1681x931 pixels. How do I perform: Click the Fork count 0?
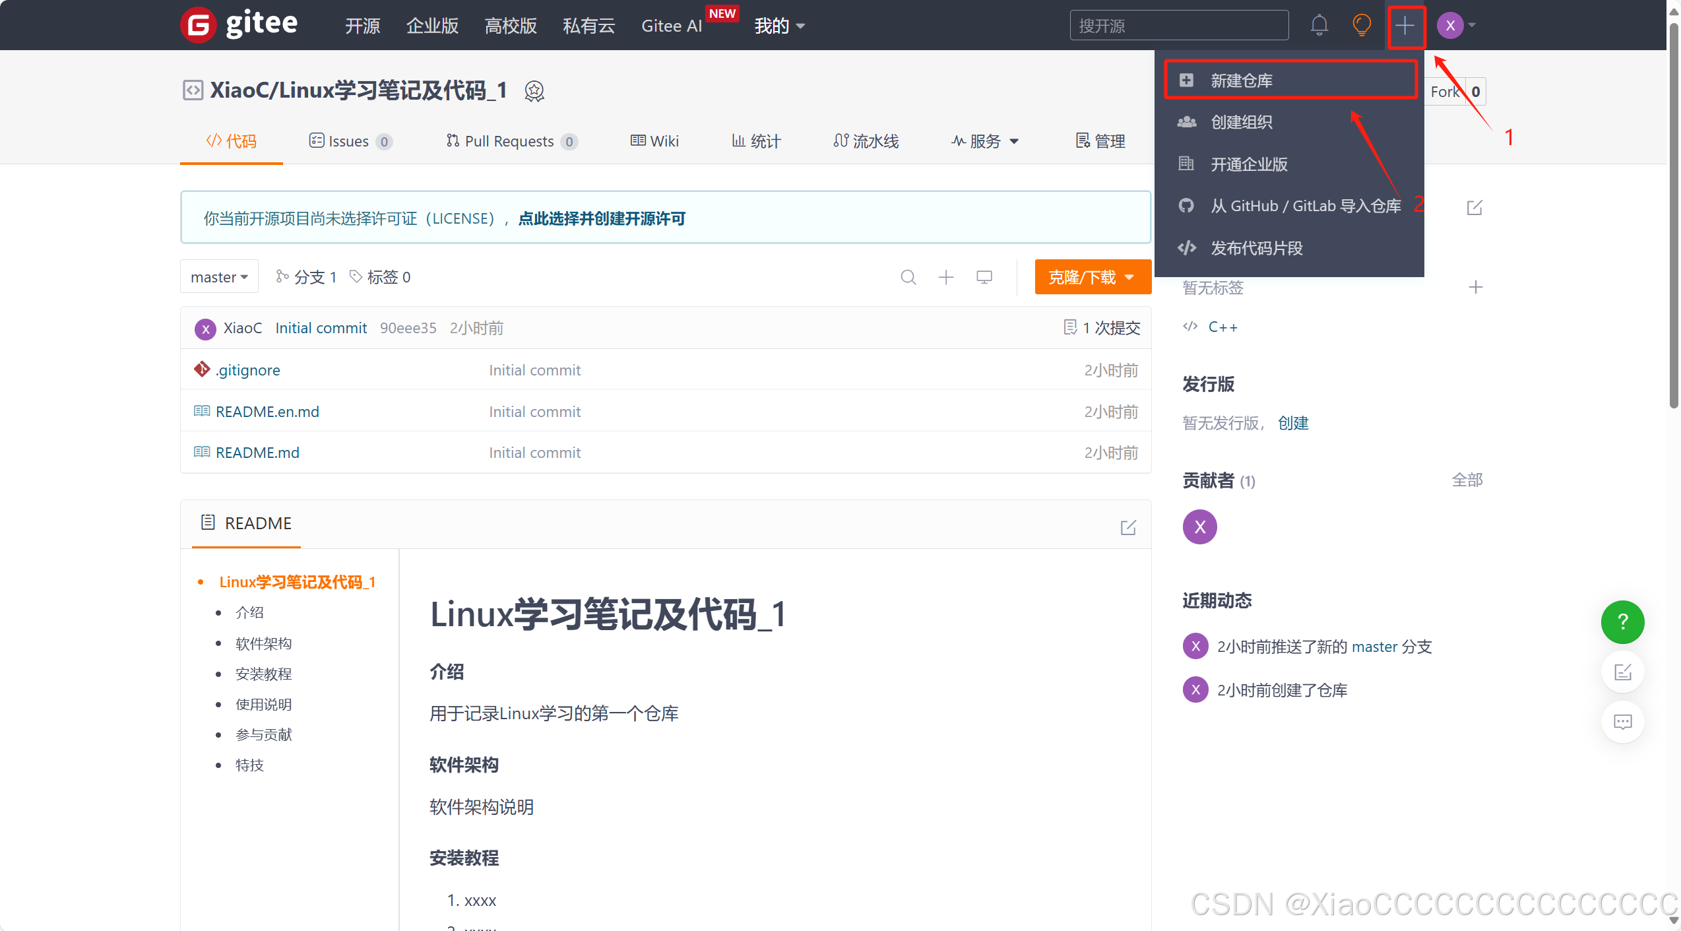(x=1476, y=92)
